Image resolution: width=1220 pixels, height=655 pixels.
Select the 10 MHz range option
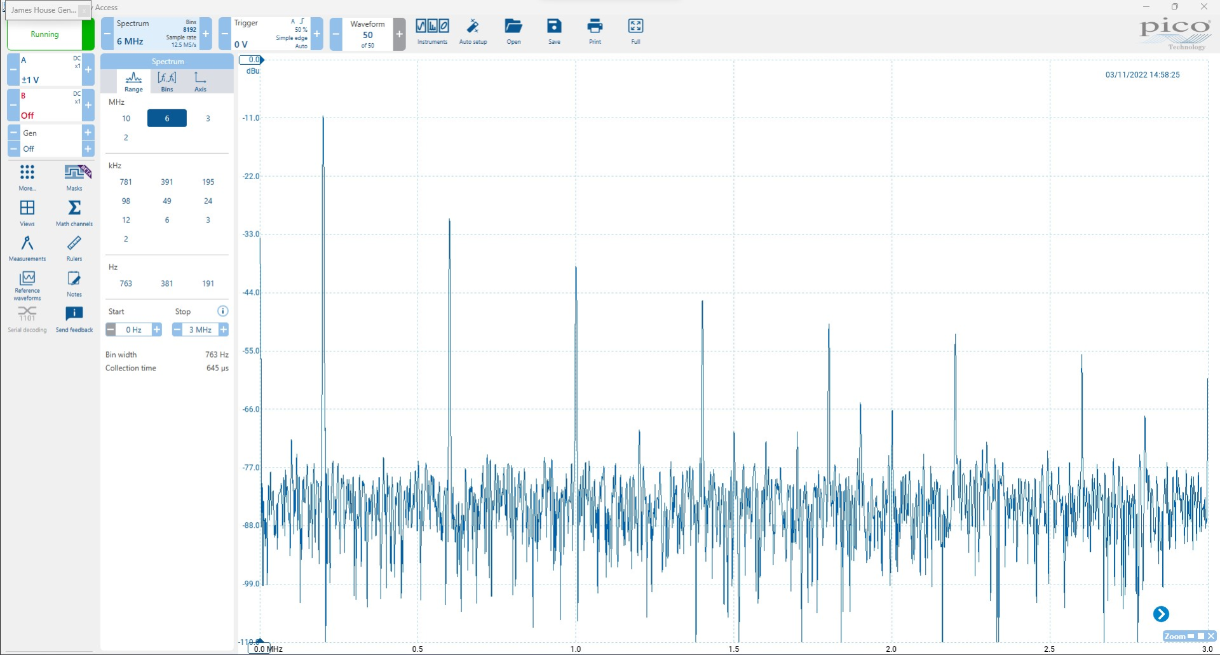pyautogui.click(x=126, y=118)
